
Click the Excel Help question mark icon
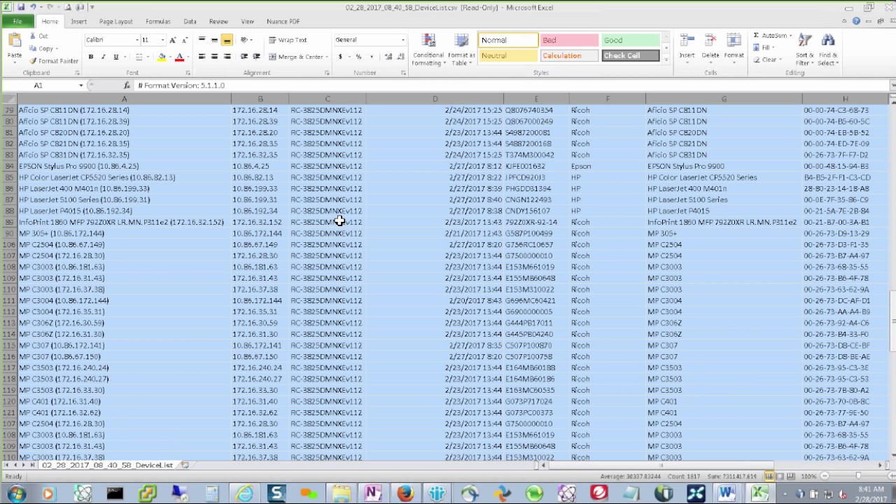point(857,22)
